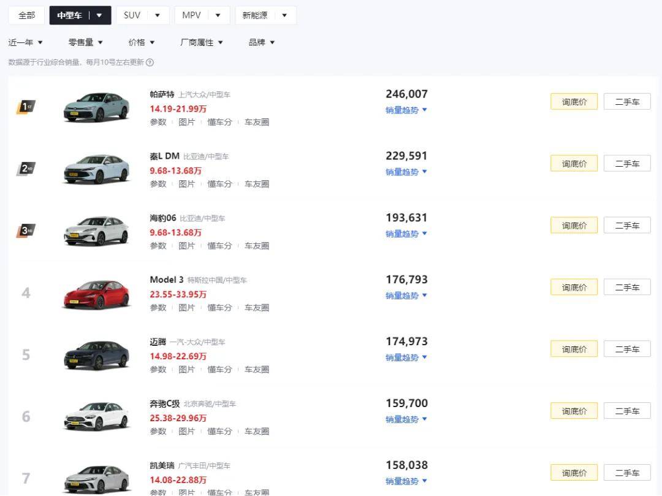Expand 销量趋势 for 凯美瑞

[406, 481]
